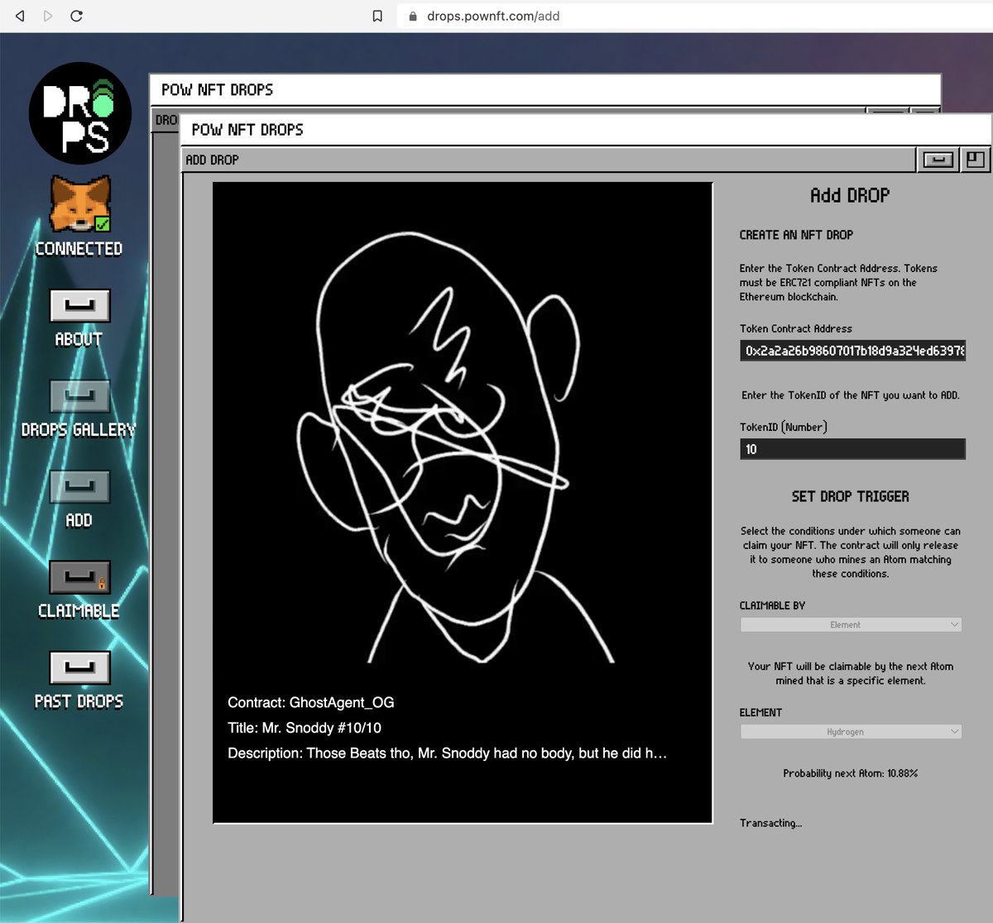993x923 pixels.
Task: Click the "CREATE AN NFT DROP" heading
Action: point(796,235)
